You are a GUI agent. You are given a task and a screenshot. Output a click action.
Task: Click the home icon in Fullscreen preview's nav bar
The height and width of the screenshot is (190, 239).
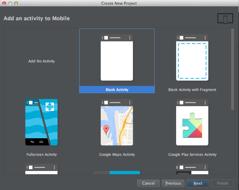coord(41,142)
